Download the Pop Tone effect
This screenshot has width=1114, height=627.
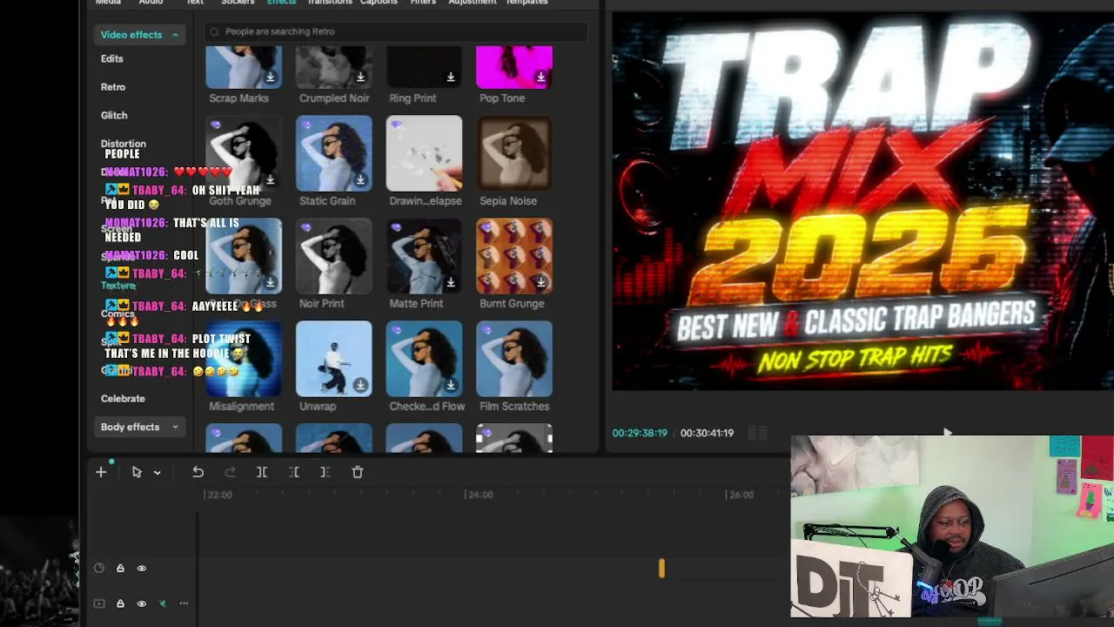tap(540, 78)
